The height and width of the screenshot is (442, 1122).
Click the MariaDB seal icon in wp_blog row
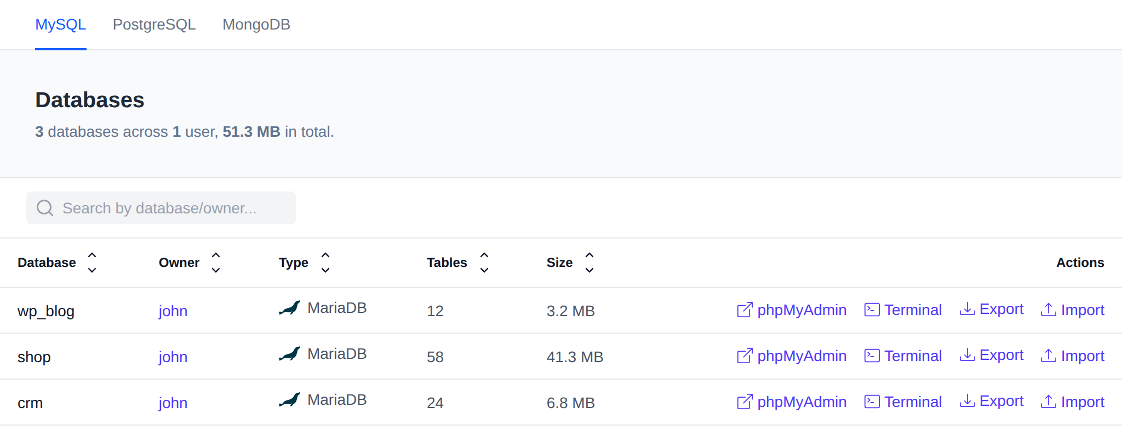tap(289, 308)
